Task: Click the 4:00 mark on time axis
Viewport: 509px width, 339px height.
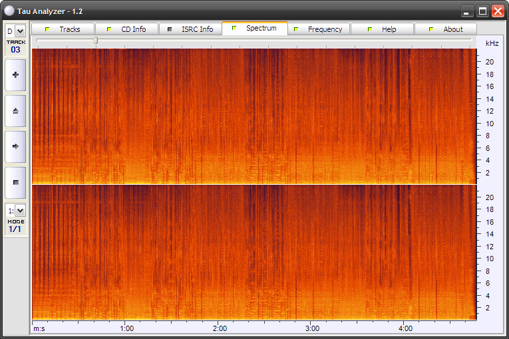Action: click(405, 328)
